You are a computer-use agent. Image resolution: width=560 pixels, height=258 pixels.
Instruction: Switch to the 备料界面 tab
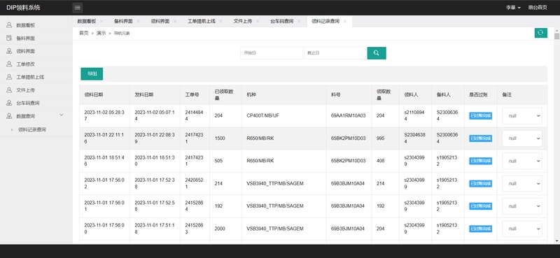tap(124, 22)
